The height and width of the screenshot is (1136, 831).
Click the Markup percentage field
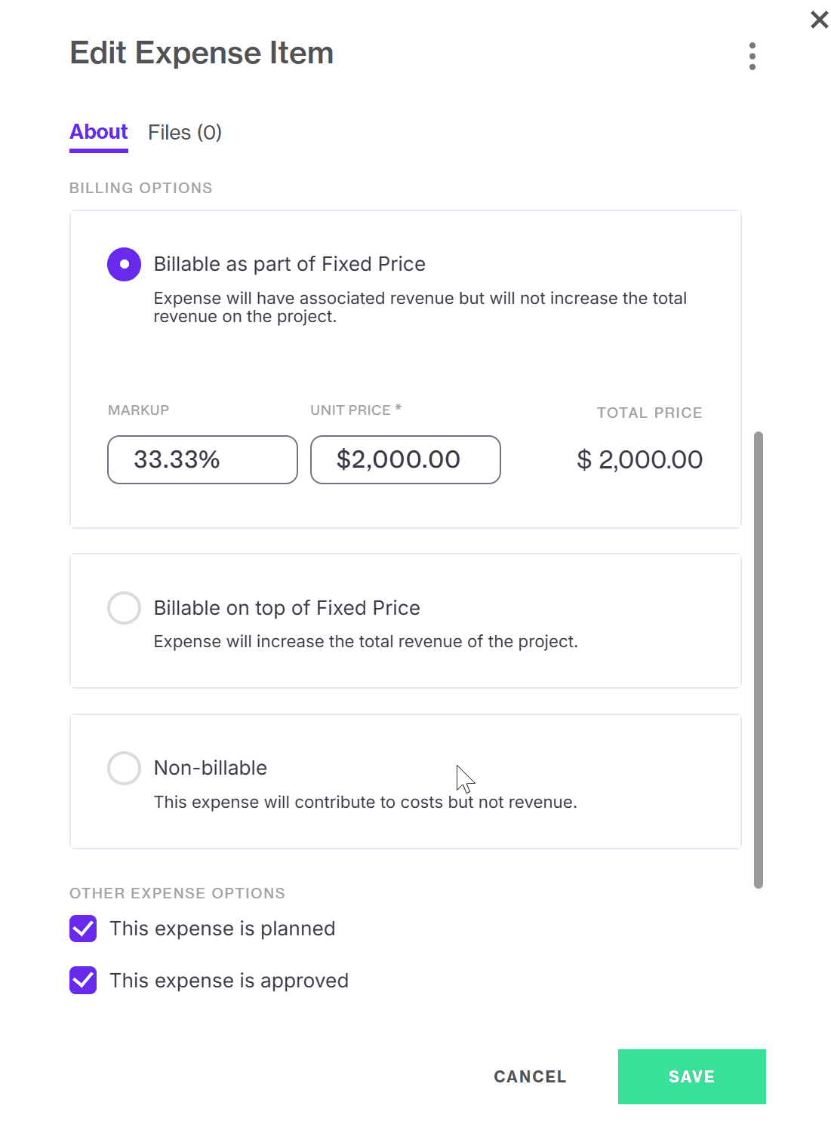(x=202, y=459)
